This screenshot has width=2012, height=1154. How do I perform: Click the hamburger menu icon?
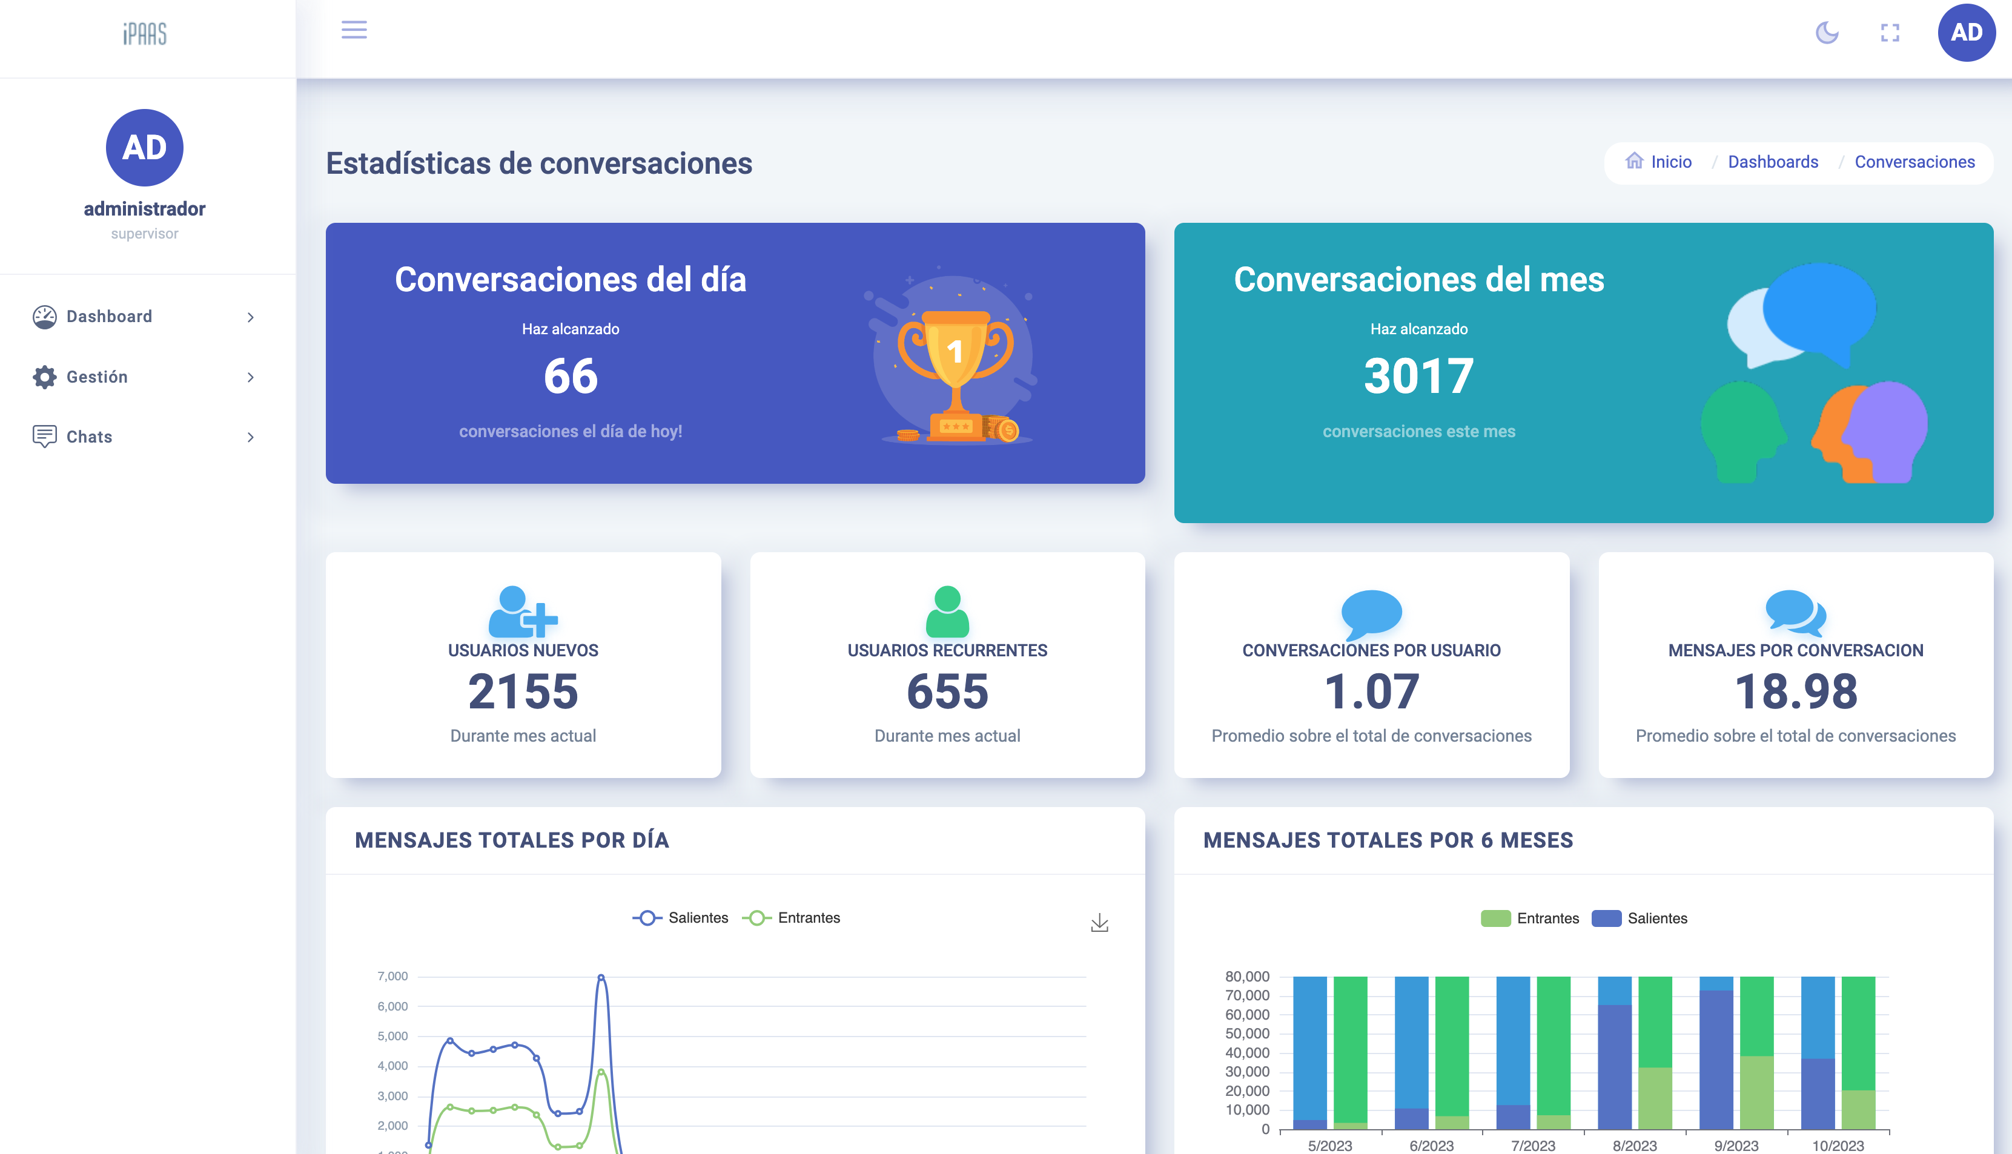point(354,30)
